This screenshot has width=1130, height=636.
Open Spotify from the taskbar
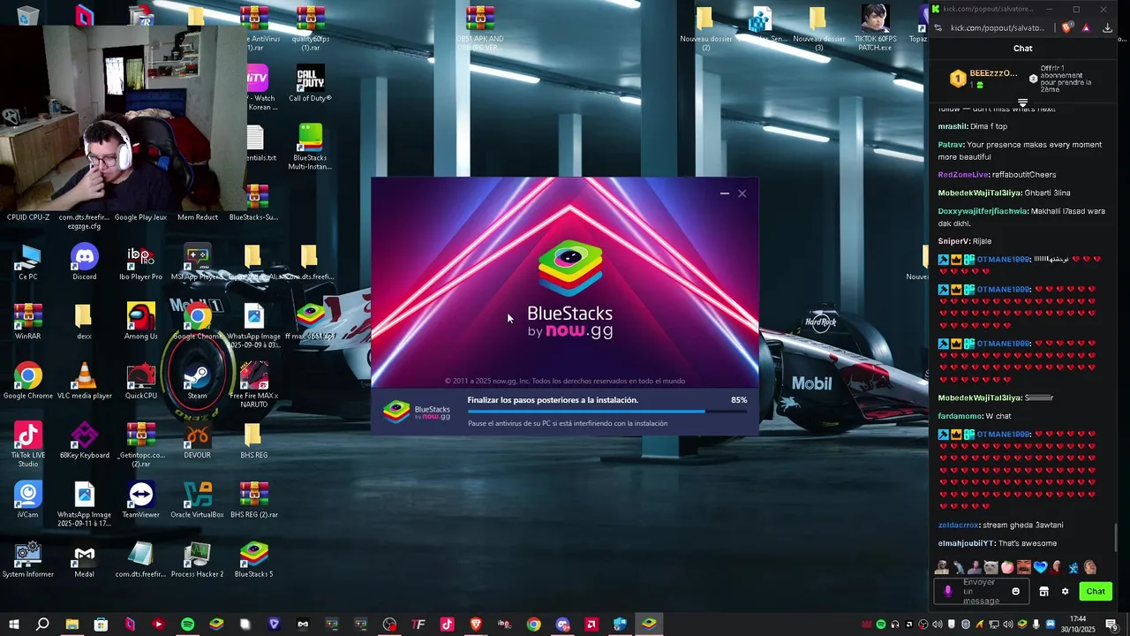coord(187,625)
